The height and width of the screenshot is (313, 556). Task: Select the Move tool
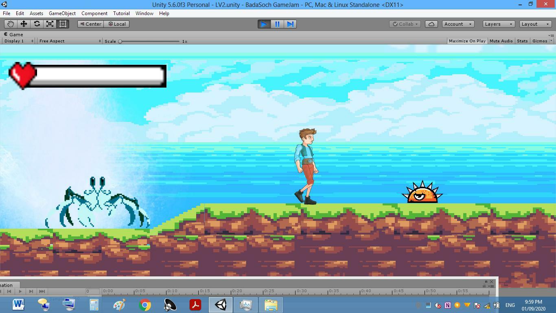24,24
